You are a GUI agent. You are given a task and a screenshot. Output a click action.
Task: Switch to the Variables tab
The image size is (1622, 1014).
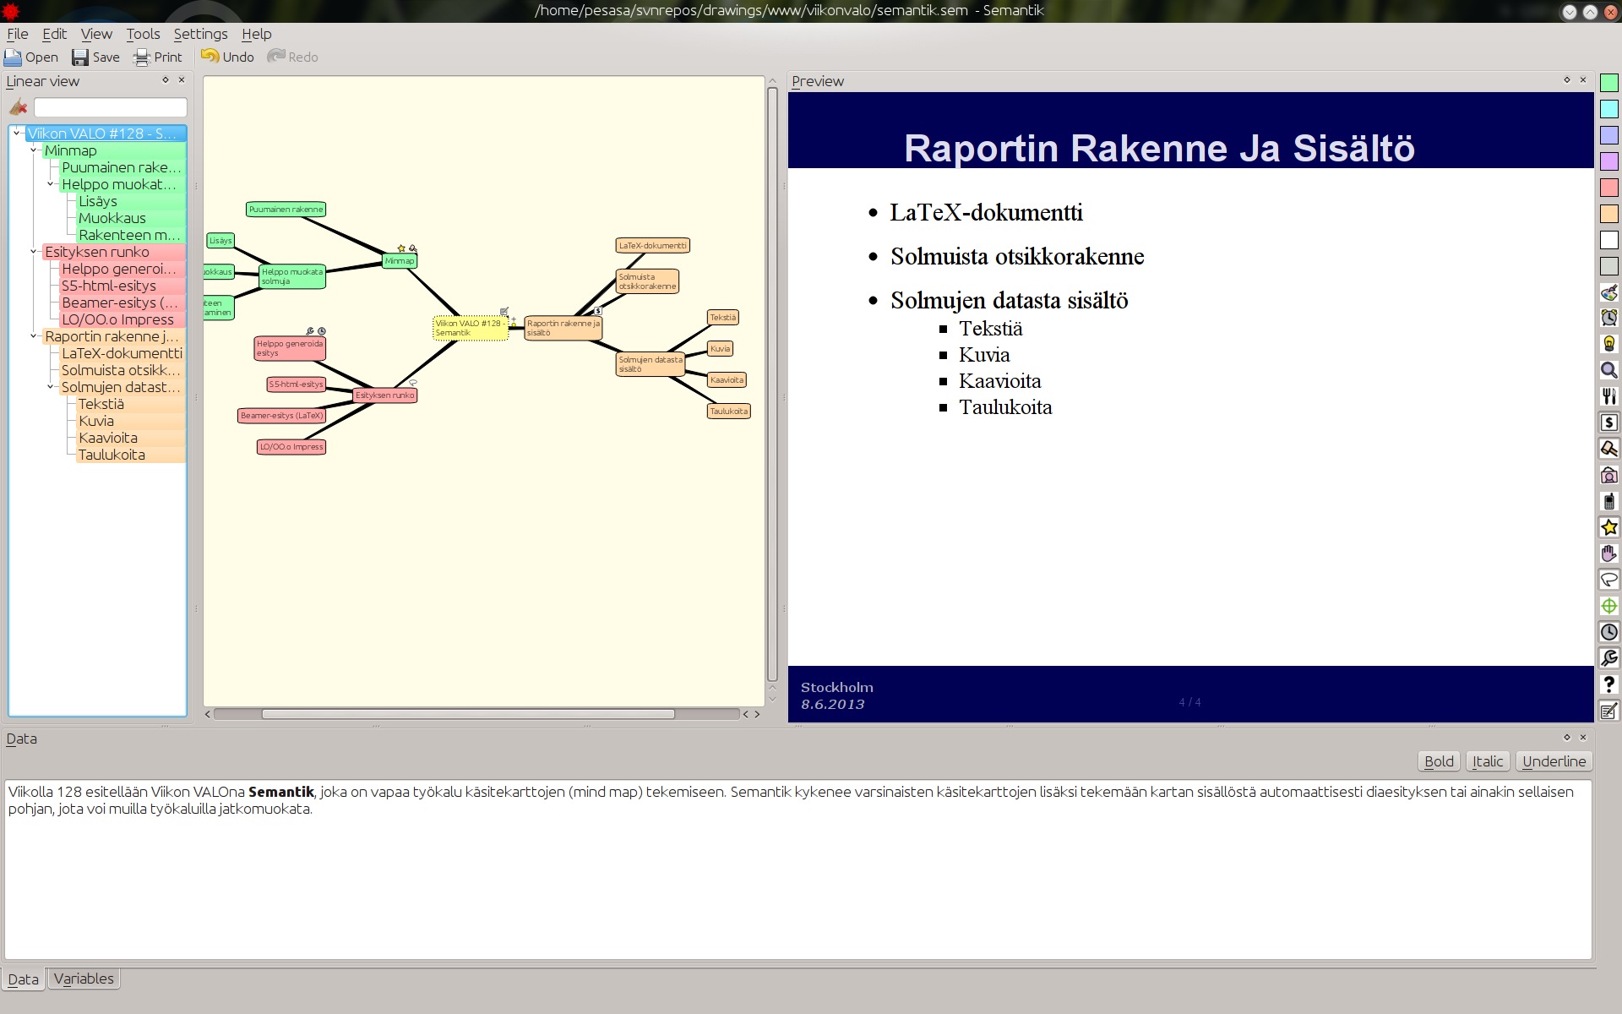[84, 979]
